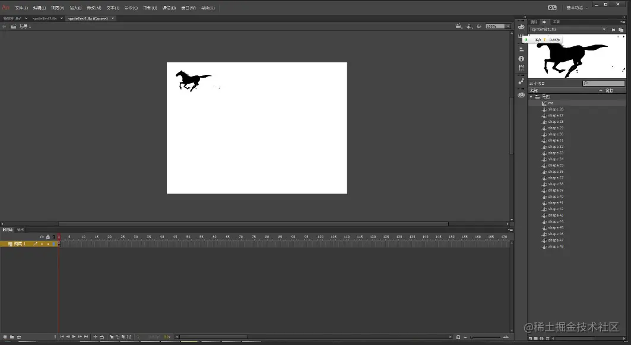Open the first menu bar item (F)

tap(21, 8)
